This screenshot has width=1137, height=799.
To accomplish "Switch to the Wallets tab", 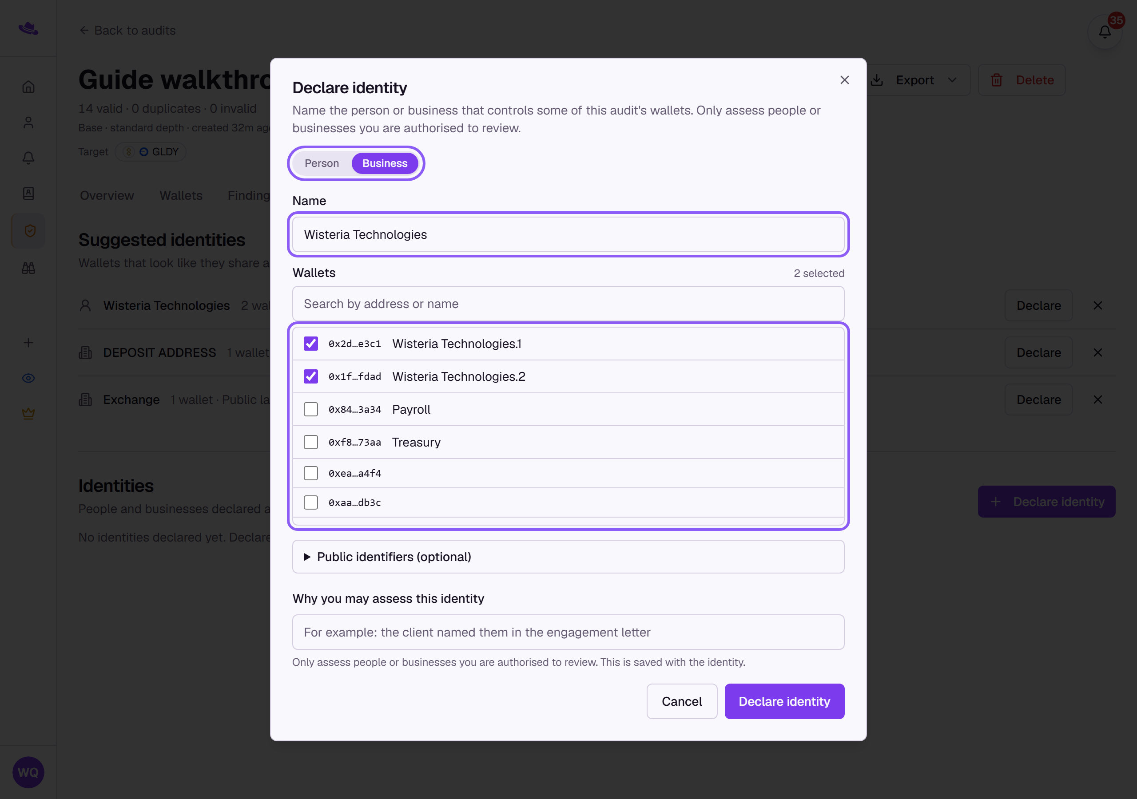I will [181, 196].
